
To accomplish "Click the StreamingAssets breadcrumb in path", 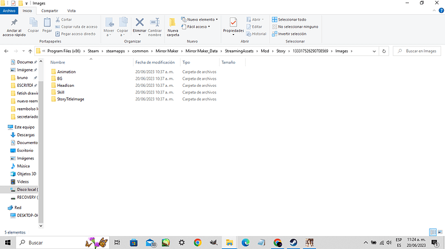I will (239, 51).
